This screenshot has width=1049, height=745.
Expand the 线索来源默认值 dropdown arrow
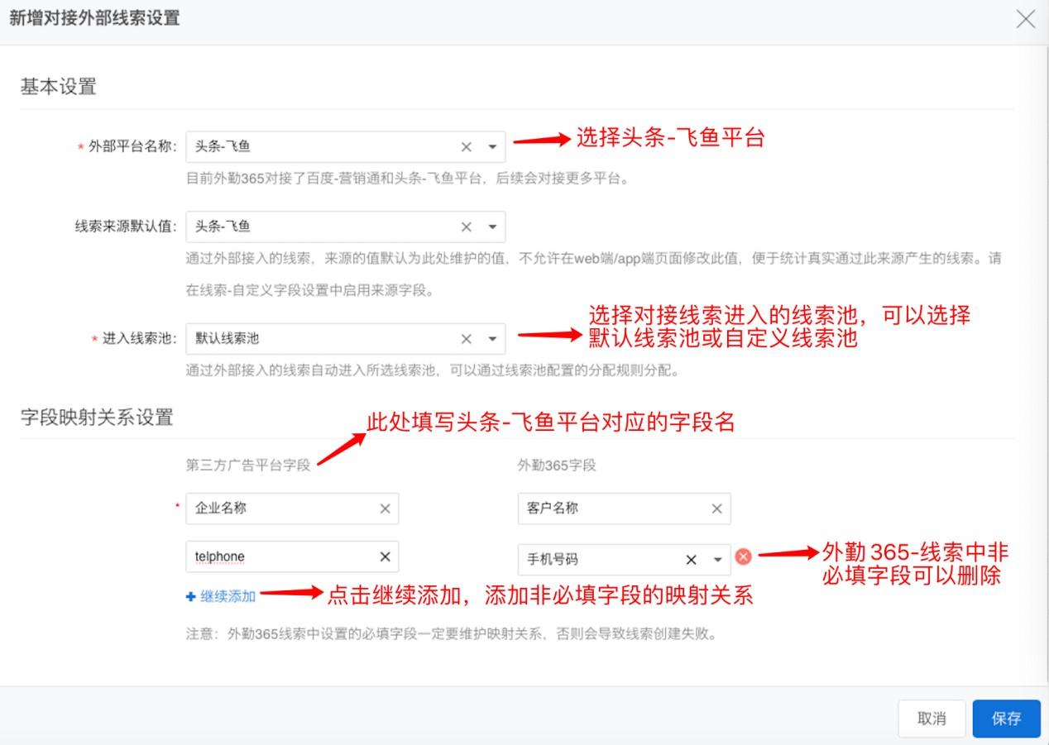pyautogui.click(x=492, y=227)
